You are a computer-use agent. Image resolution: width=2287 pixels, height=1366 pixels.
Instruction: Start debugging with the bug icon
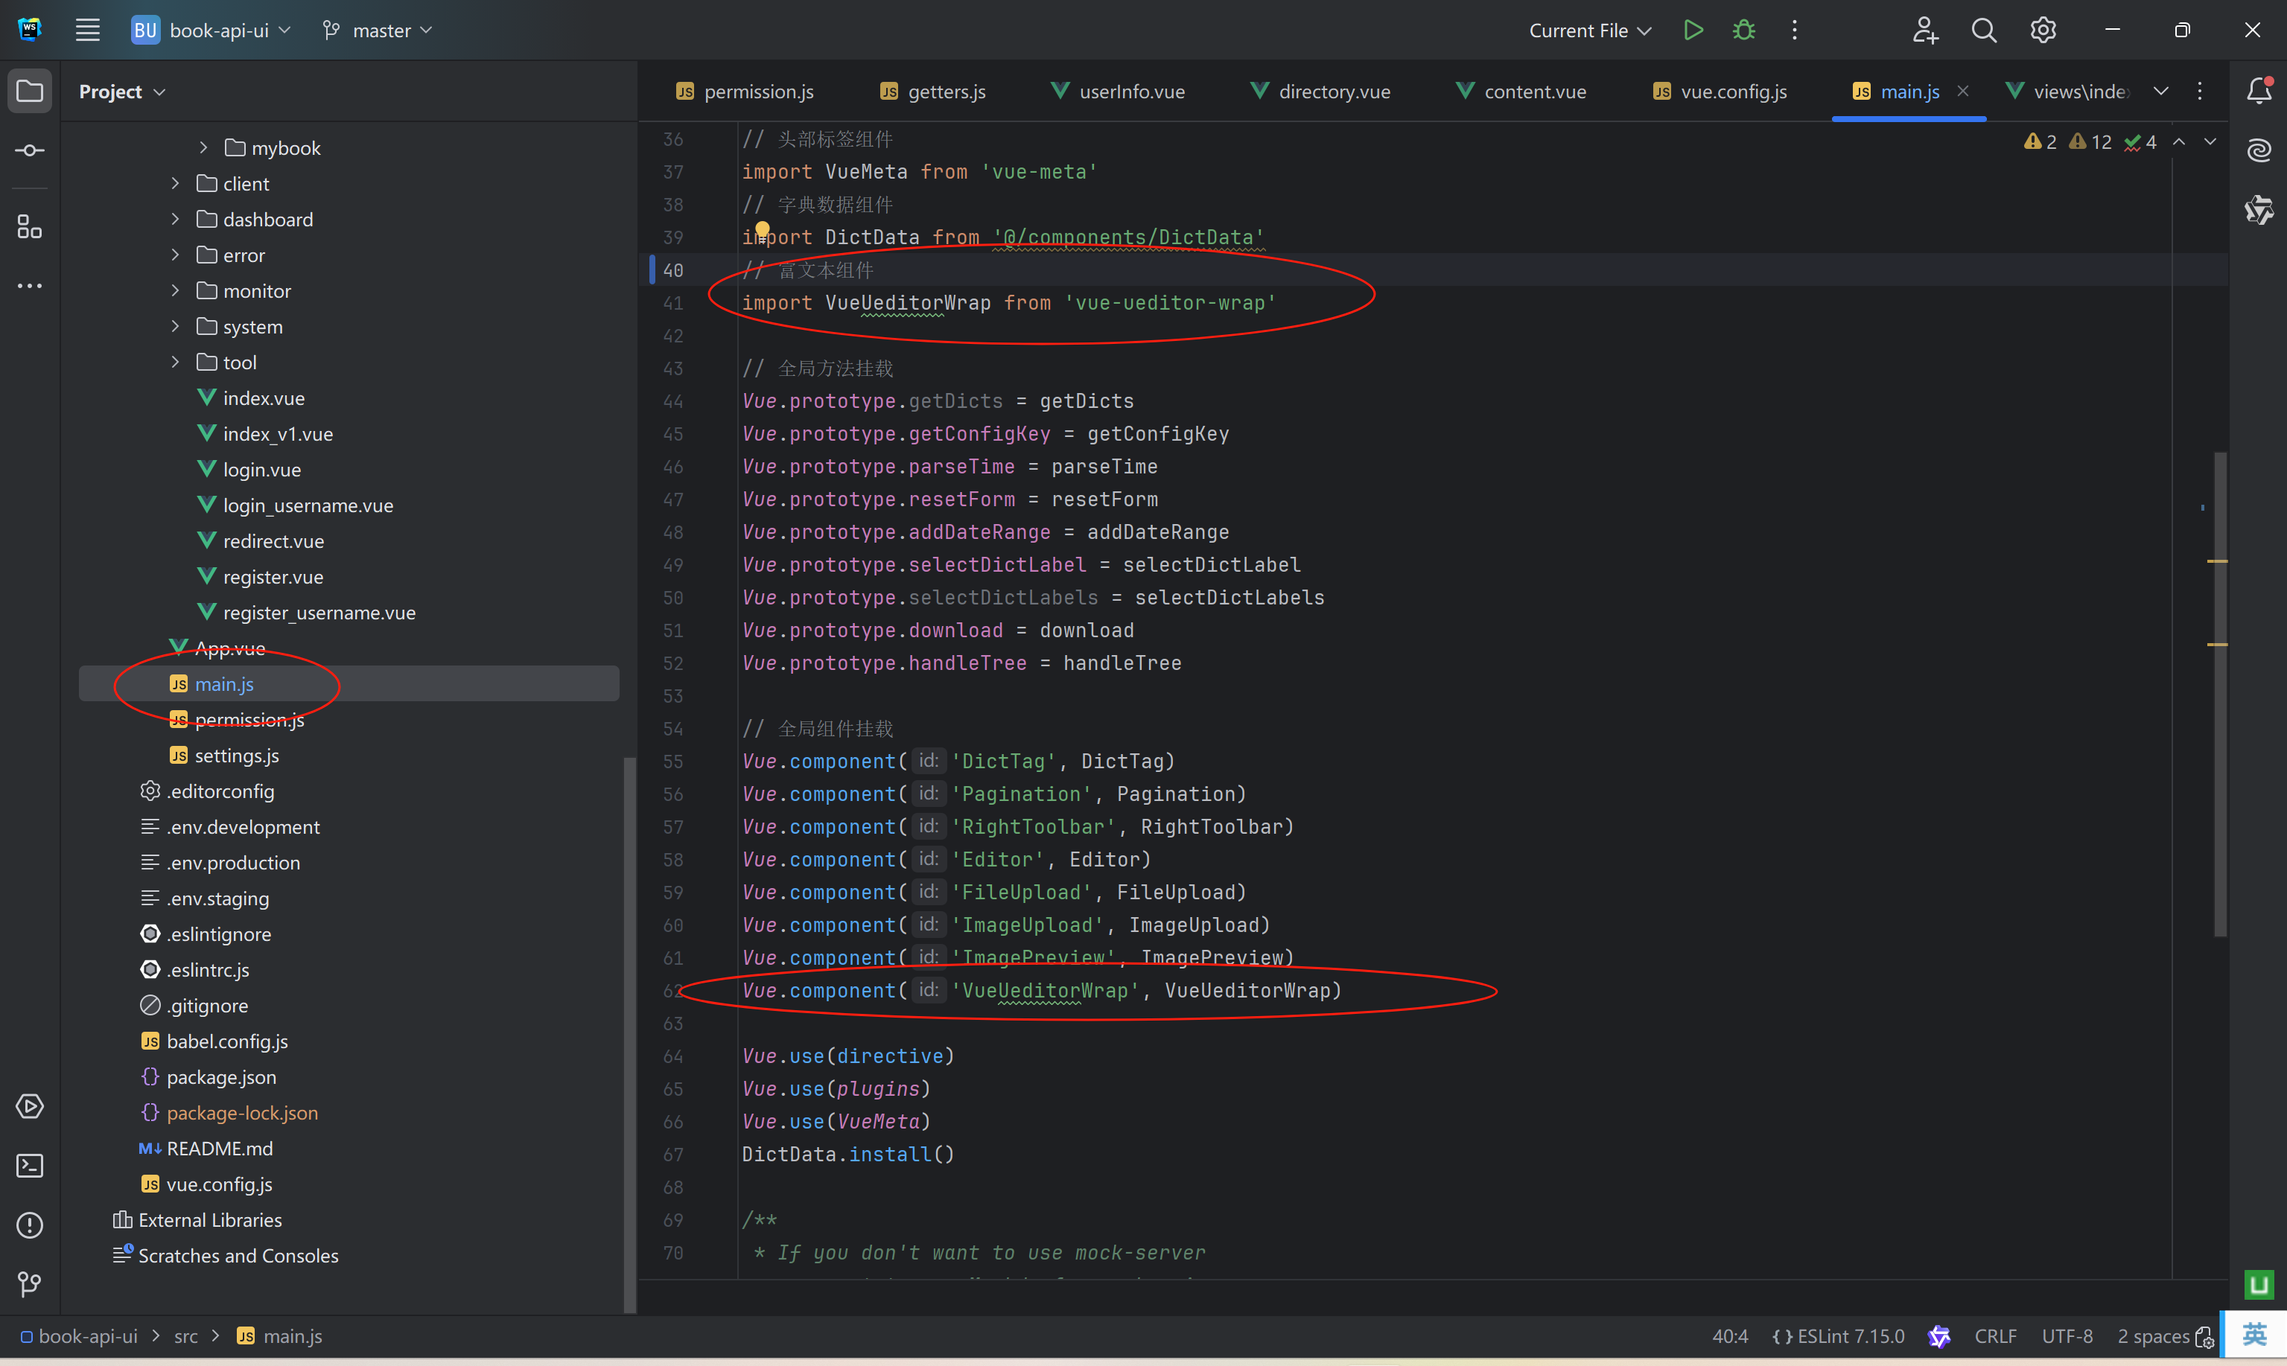tap(1743, 31)
